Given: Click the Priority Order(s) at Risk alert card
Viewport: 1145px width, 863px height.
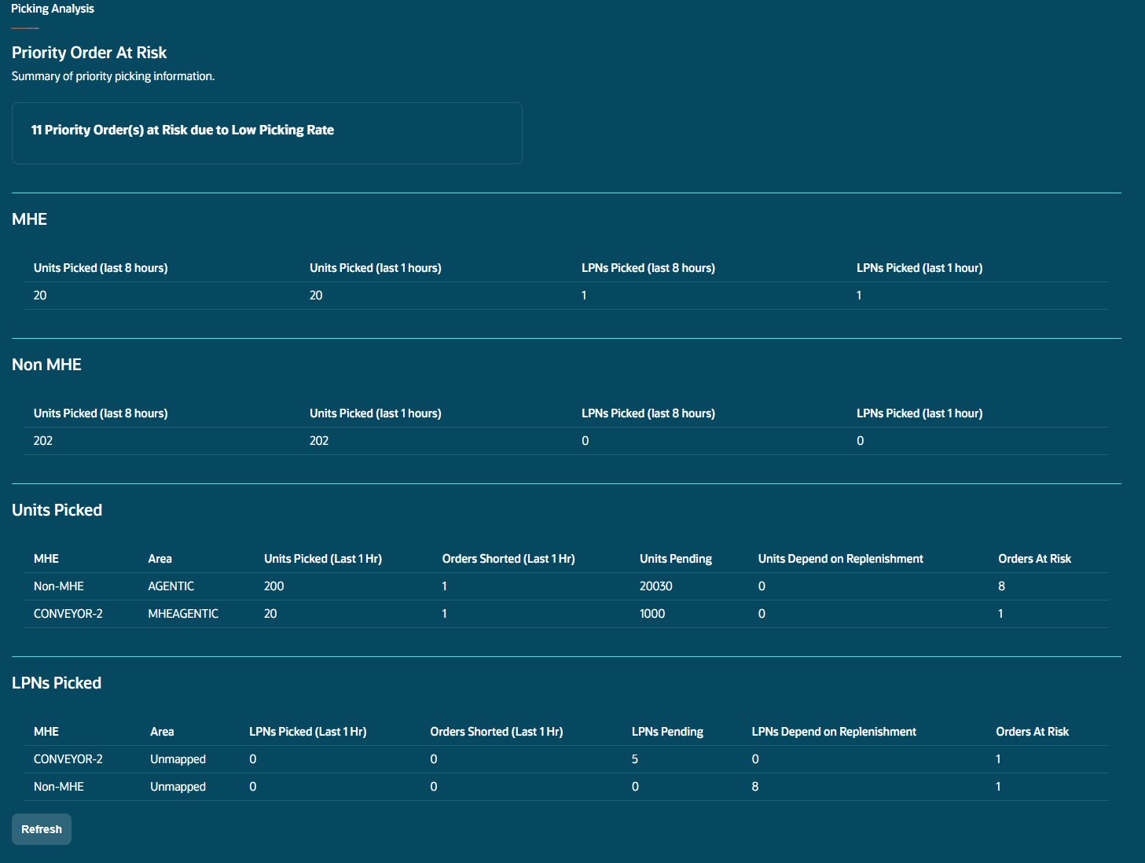Looking at the screenshot, I should pyautogui.click(x=267, y=133).
